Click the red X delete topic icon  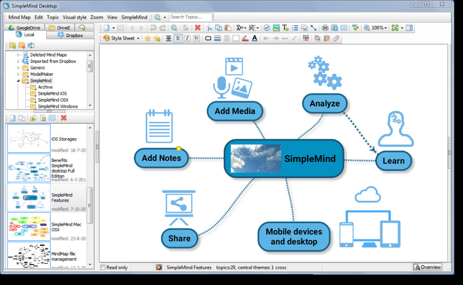tap(198, 28)
